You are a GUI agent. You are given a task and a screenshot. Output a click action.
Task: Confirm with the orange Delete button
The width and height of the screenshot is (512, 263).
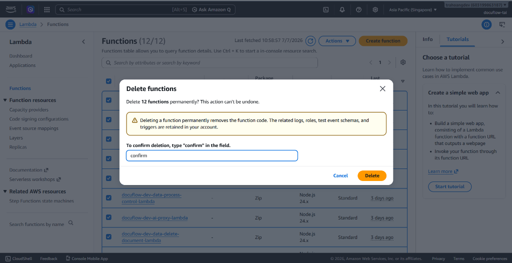[372, 175]
